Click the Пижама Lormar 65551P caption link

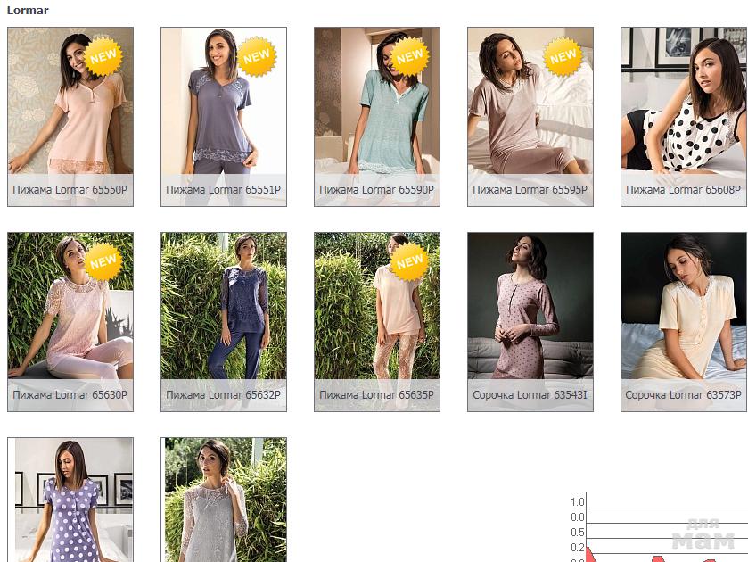(223, 189)
